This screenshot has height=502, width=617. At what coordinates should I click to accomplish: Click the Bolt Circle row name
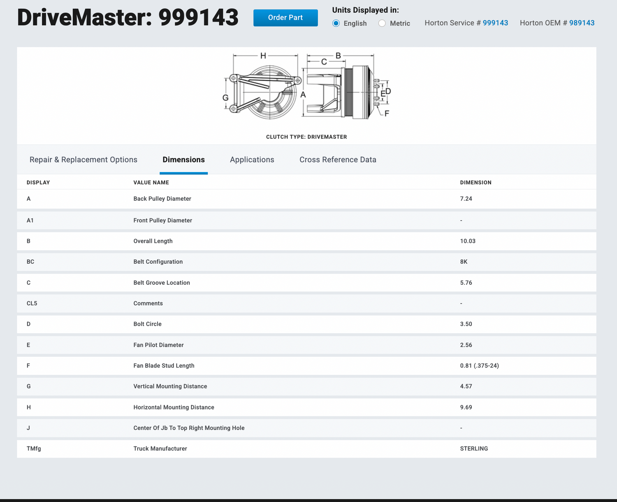click(x=148, y=324)
